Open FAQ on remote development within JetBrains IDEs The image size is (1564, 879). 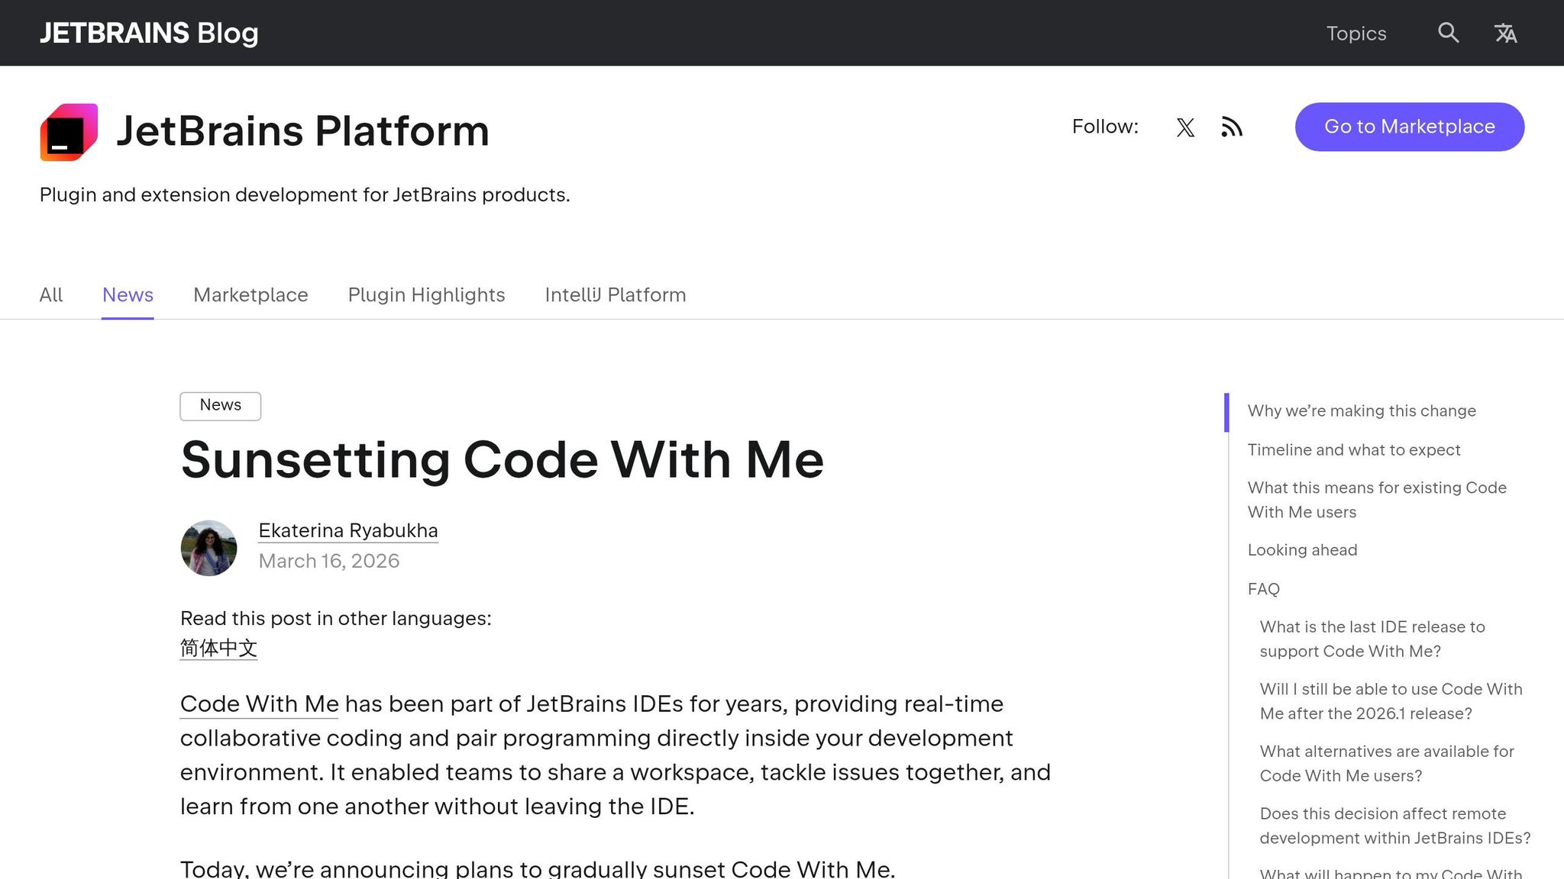click(1395, 826)
